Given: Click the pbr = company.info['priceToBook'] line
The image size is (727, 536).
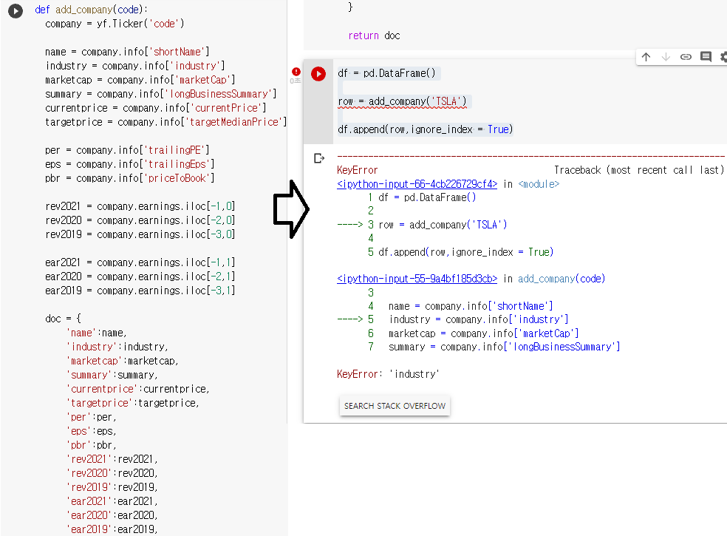Looking at the screenshot, I should pos(130,178).
